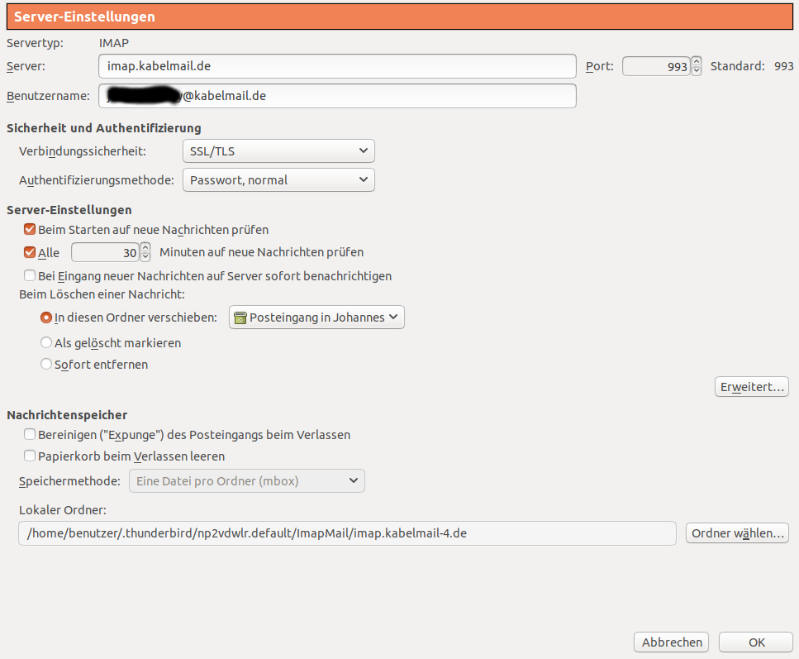Click the Nachrichtenspeicher section heading
Viewport: 799px width, 659px height.
coord(67,415)
